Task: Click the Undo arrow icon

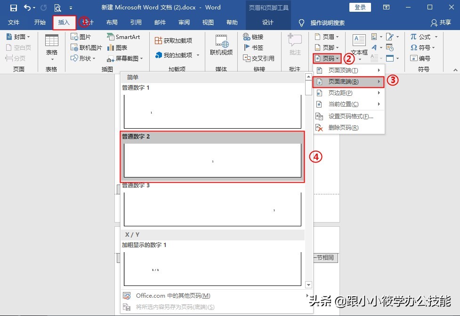Action: click(x=27, y=8)
